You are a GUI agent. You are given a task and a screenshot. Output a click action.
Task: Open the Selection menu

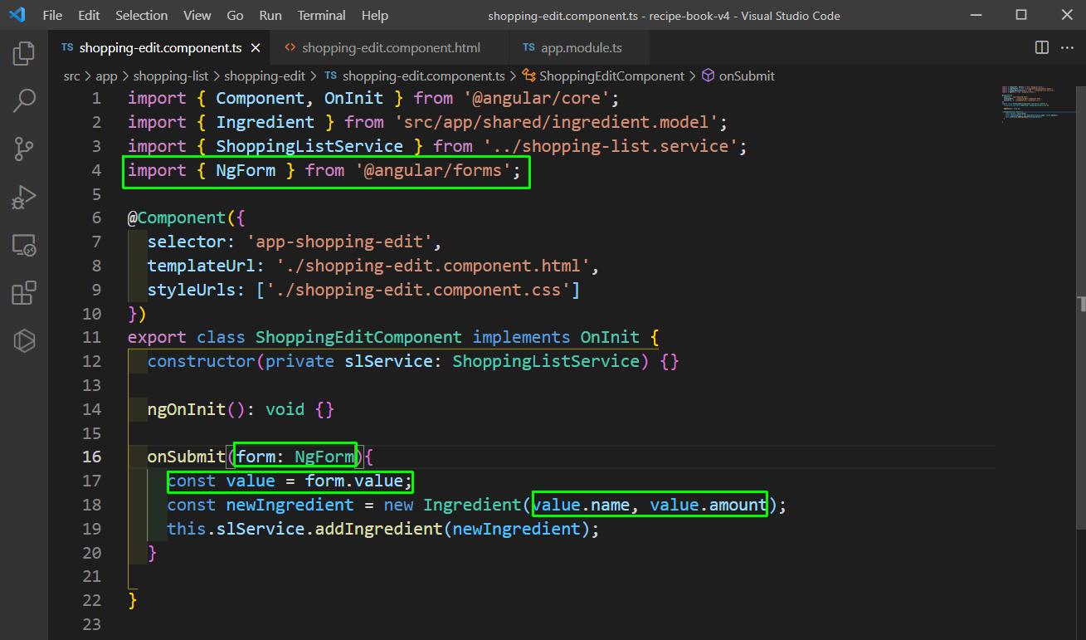click(x=142, y=15)
